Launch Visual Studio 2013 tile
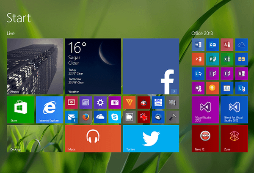 pyautogui.click(x=205, y=110)
